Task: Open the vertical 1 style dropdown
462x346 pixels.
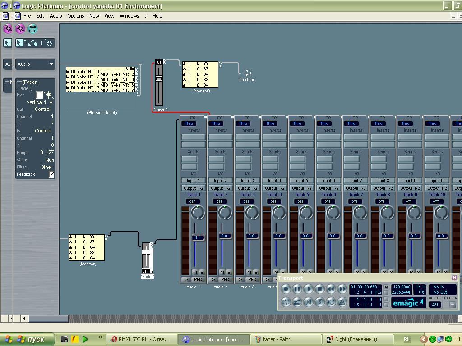Action: click(51, 103)
